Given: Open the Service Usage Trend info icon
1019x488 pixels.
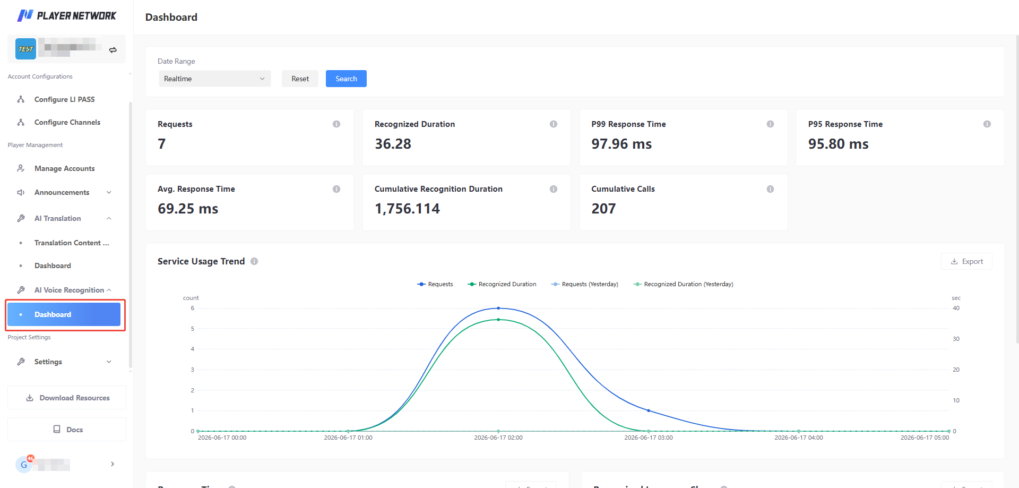Looking at the screenshot, I should pos(254,261).
